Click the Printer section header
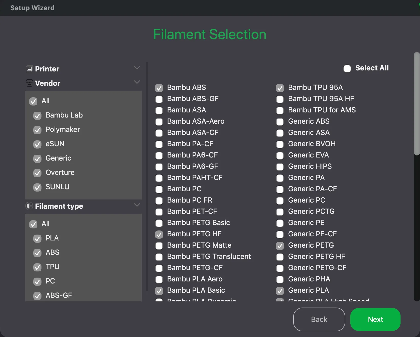Screen dimensions: 420x337 tap(83, 69)
